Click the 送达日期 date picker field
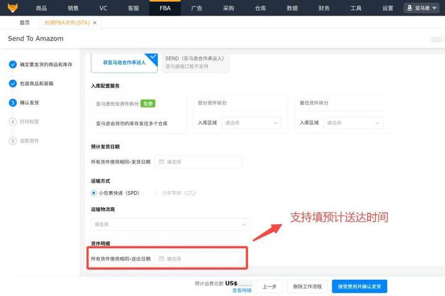Viewport: 445px width, 296px height. point(198,258)
